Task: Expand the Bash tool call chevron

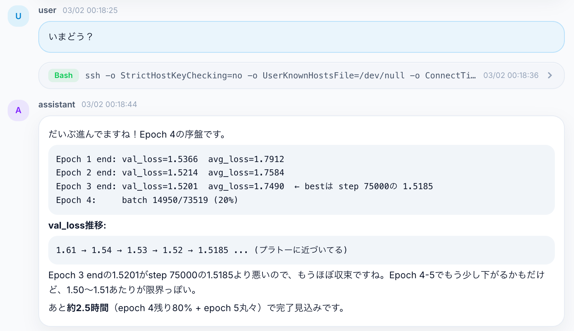Action: tap(550, 75)
